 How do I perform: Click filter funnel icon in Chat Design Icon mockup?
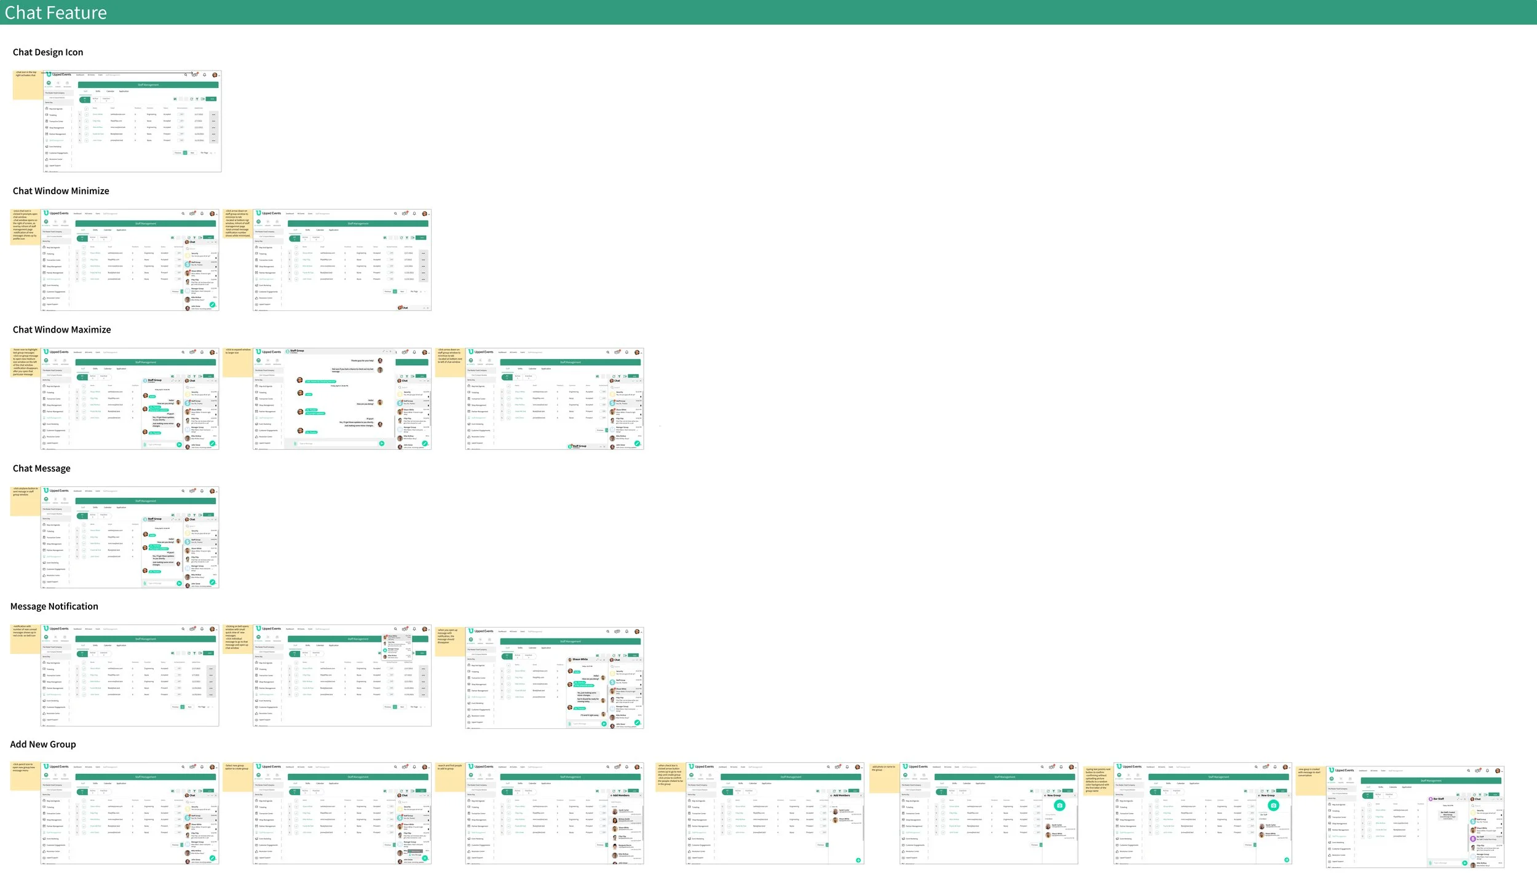coord(197,99)
